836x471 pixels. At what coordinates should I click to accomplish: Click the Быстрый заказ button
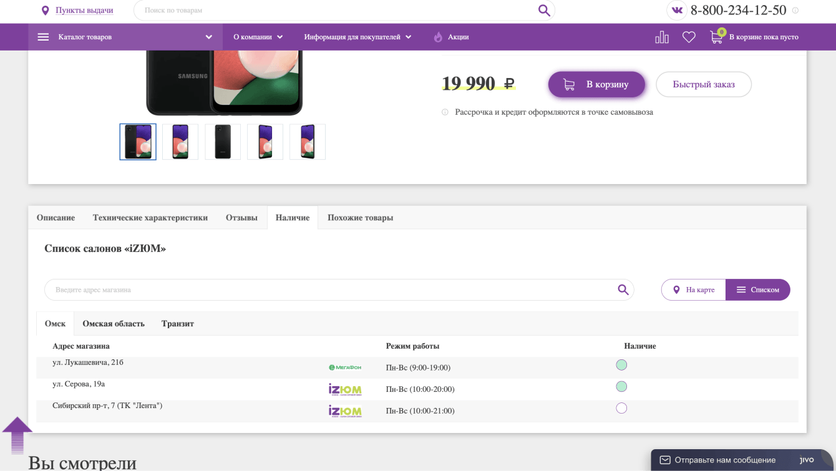point(704,84)
